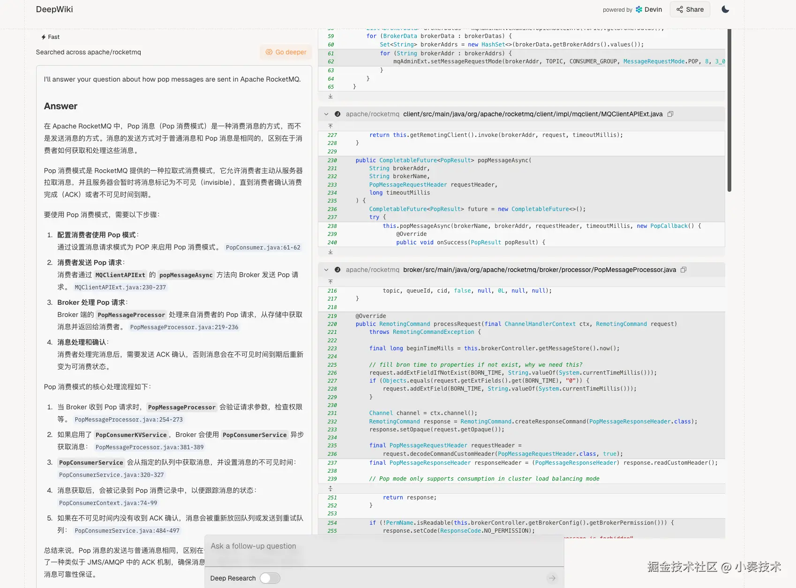Viewport: 796px width, 588px height.
Task: Expand lines below line 65 in the top code block
Action: [330, 96]
